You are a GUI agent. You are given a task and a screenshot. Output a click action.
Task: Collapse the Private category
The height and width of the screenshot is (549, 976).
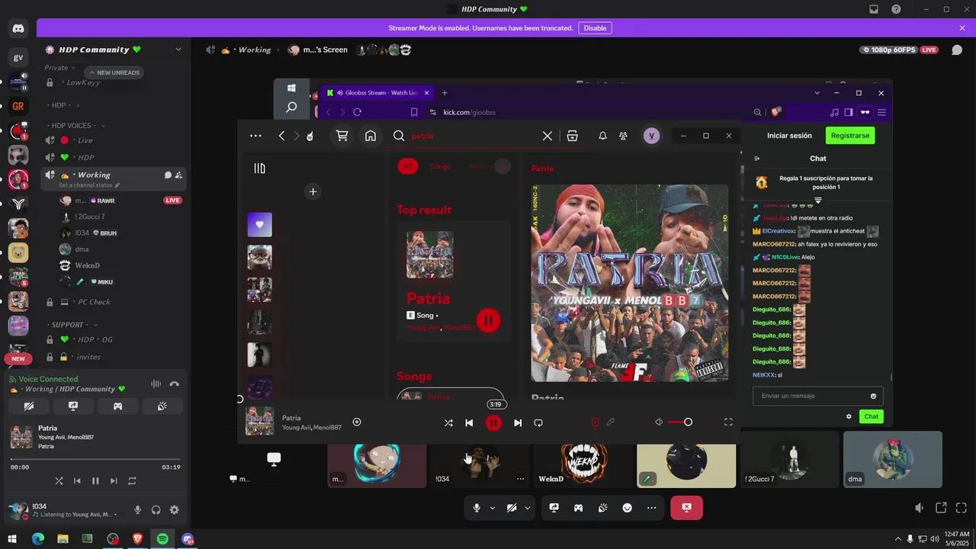click(60, 67)
